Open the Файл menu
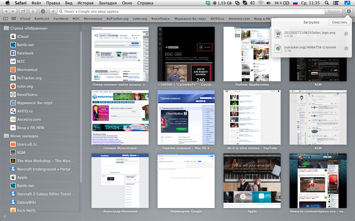Viewport: 355px width, 221px height. [x=37, y=3]
